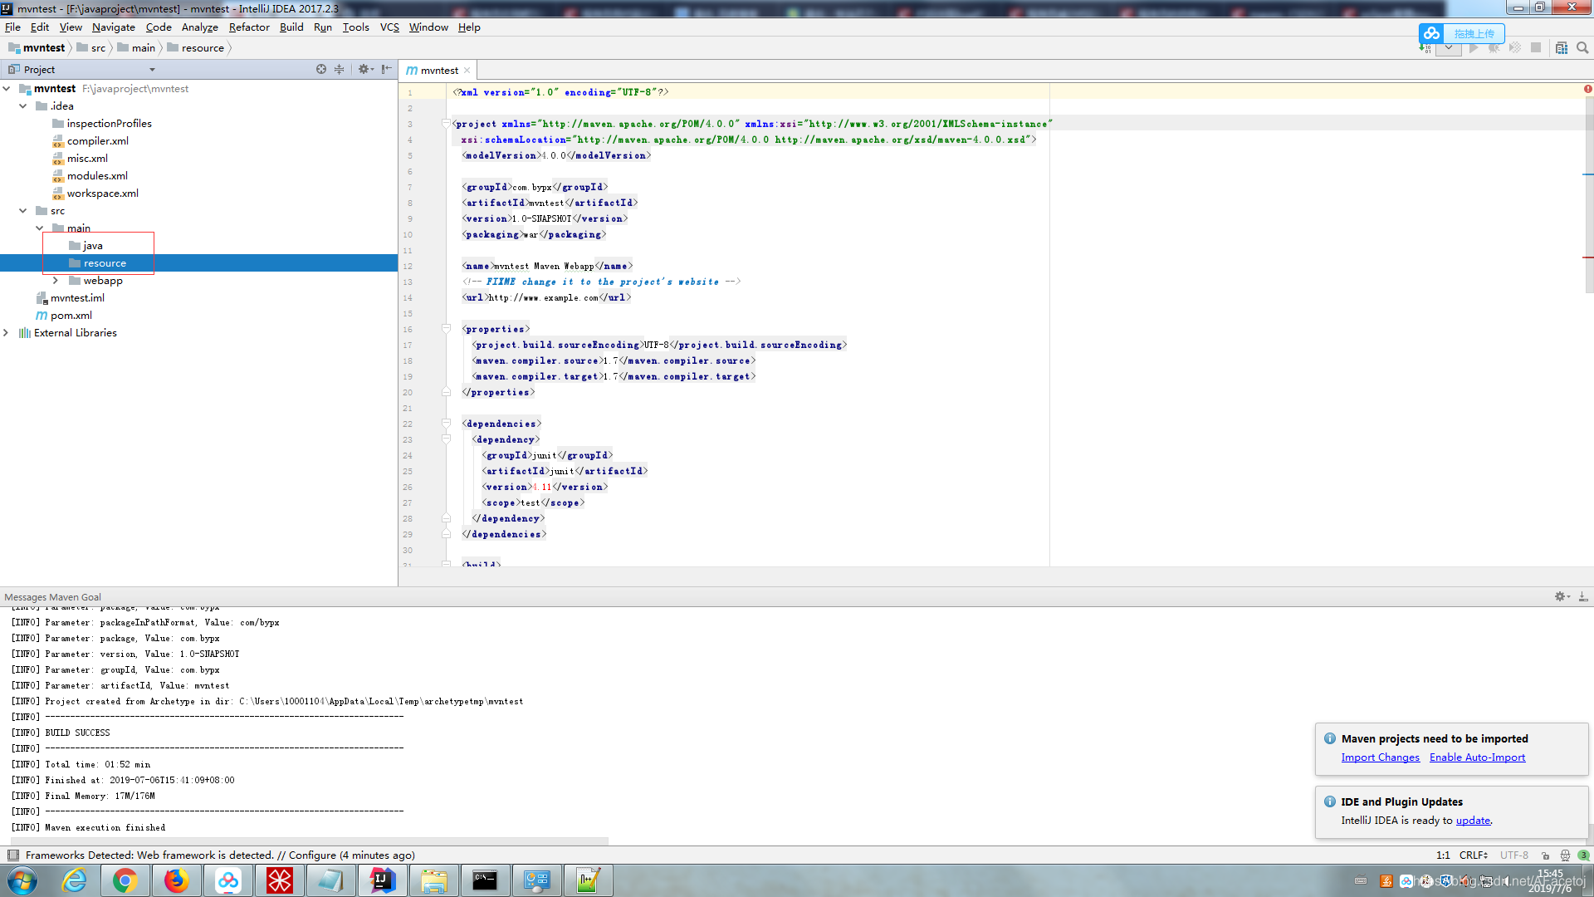Click the IntelliJ IDEA taskbar icon
This screenshot has width=1594, height=897.
(x=382, y=880)
